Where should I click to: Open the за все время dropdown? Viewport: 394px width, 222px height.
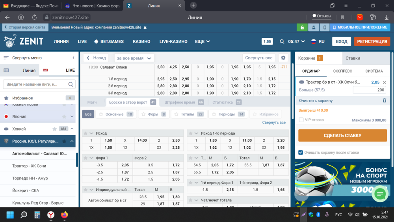pyautogui.click(x=134, y=58)
